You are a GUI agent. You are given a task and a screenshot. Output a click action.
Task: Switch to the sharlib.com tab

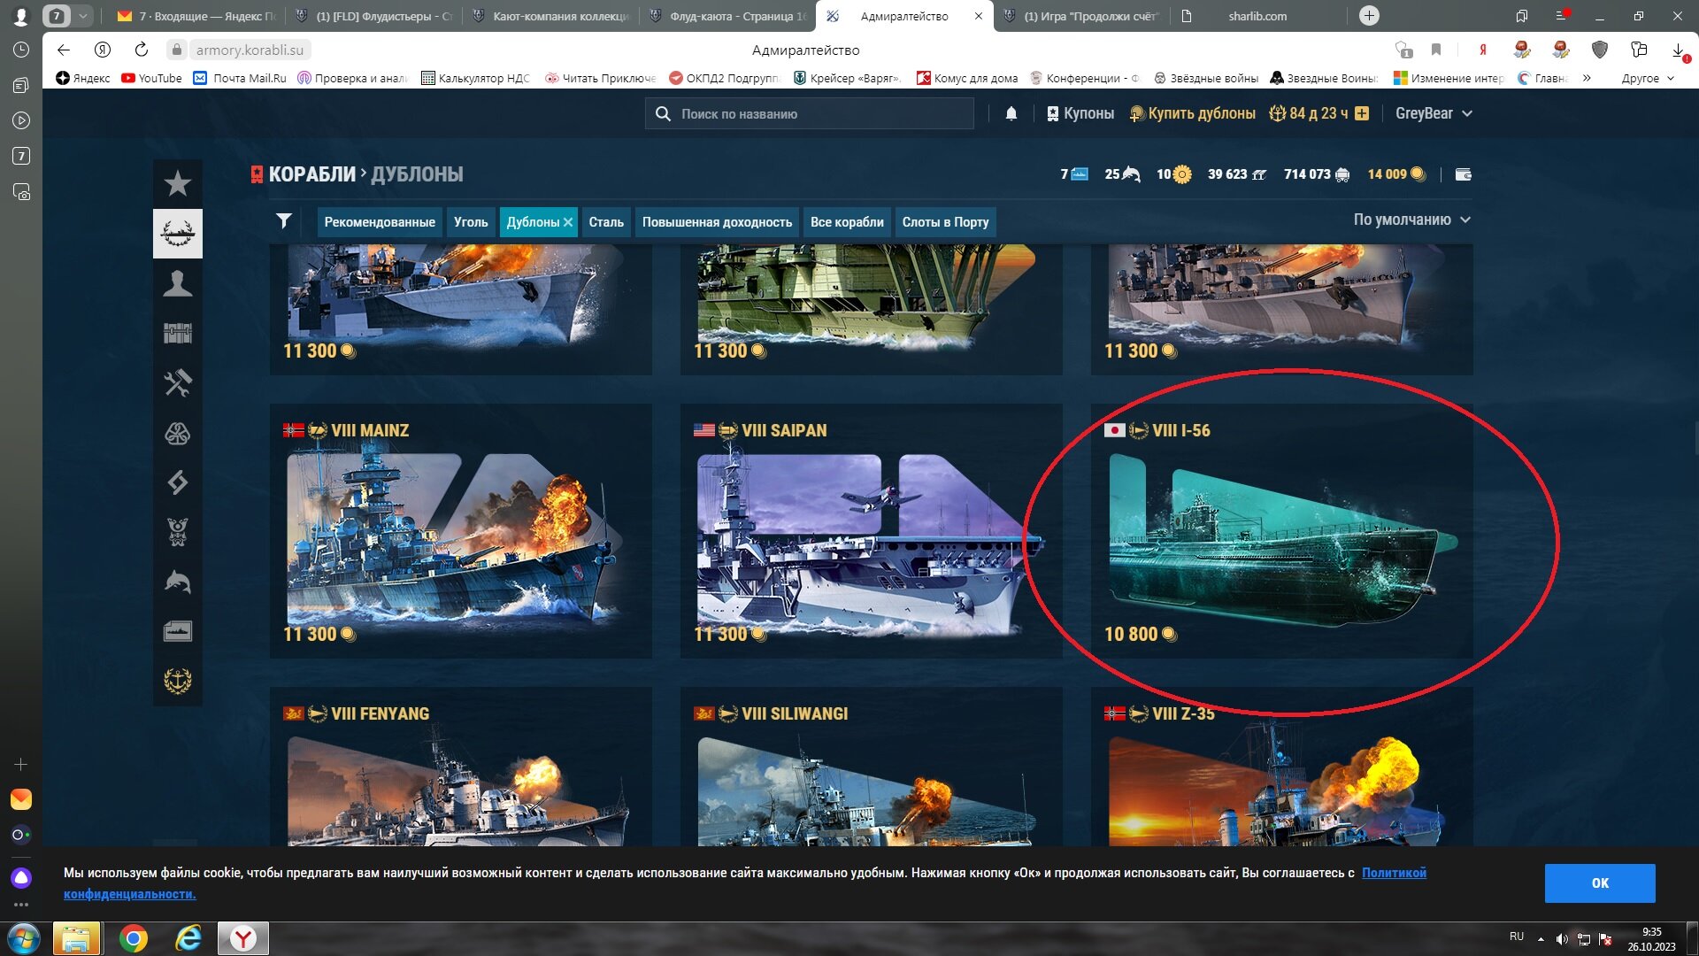[x=1257, y=16]
